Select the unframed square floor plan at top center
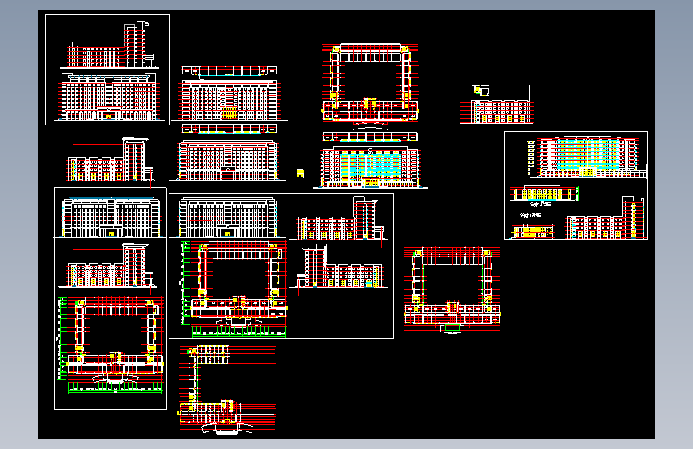This screenshot has width=693, height=449. [370, 82]
